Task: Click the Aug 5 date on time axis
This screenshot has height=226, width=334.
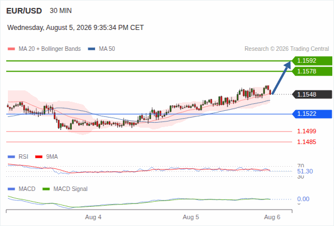Action: click(x=191, y=217)
